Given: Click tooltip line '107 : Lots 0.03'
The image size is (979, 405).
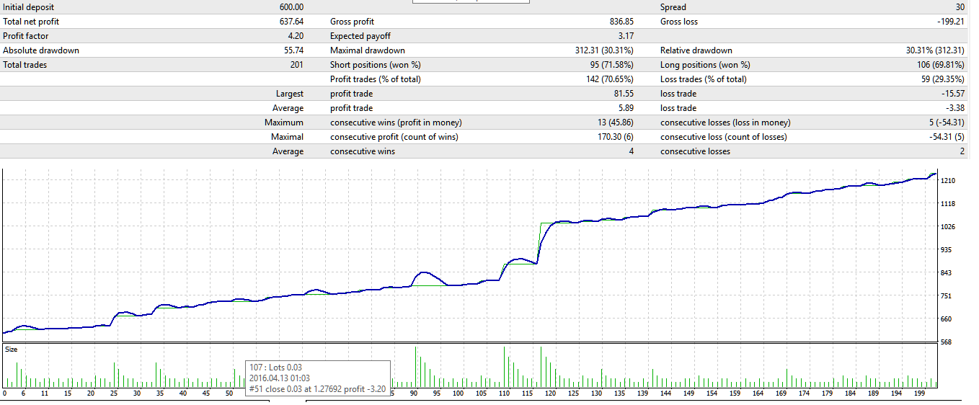Looking at the screenshot, I should [277, 368].
